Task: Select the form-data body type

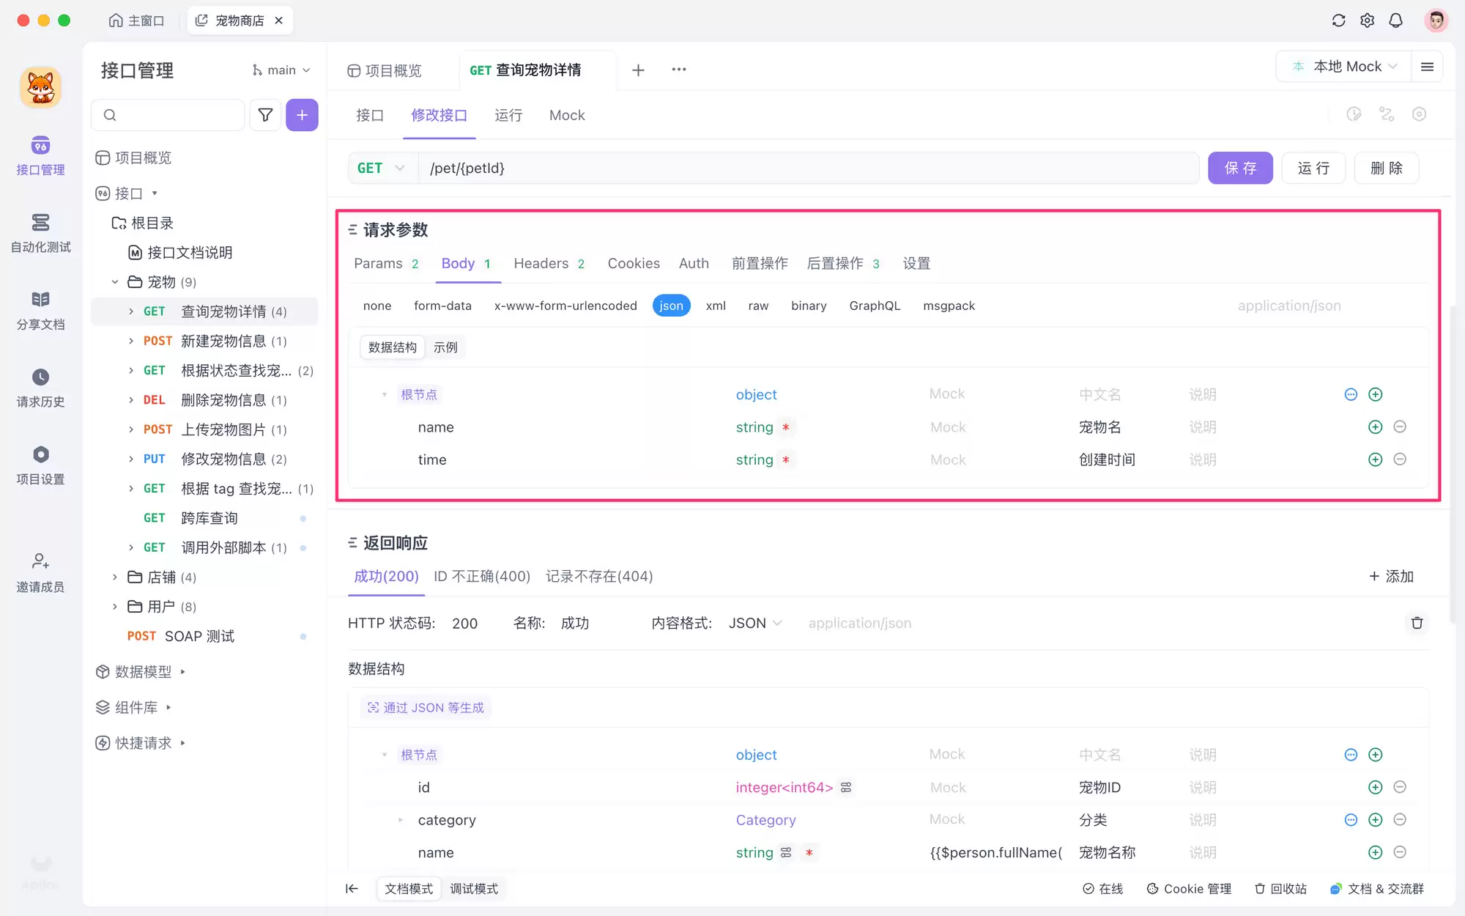Action: [442, 306]
